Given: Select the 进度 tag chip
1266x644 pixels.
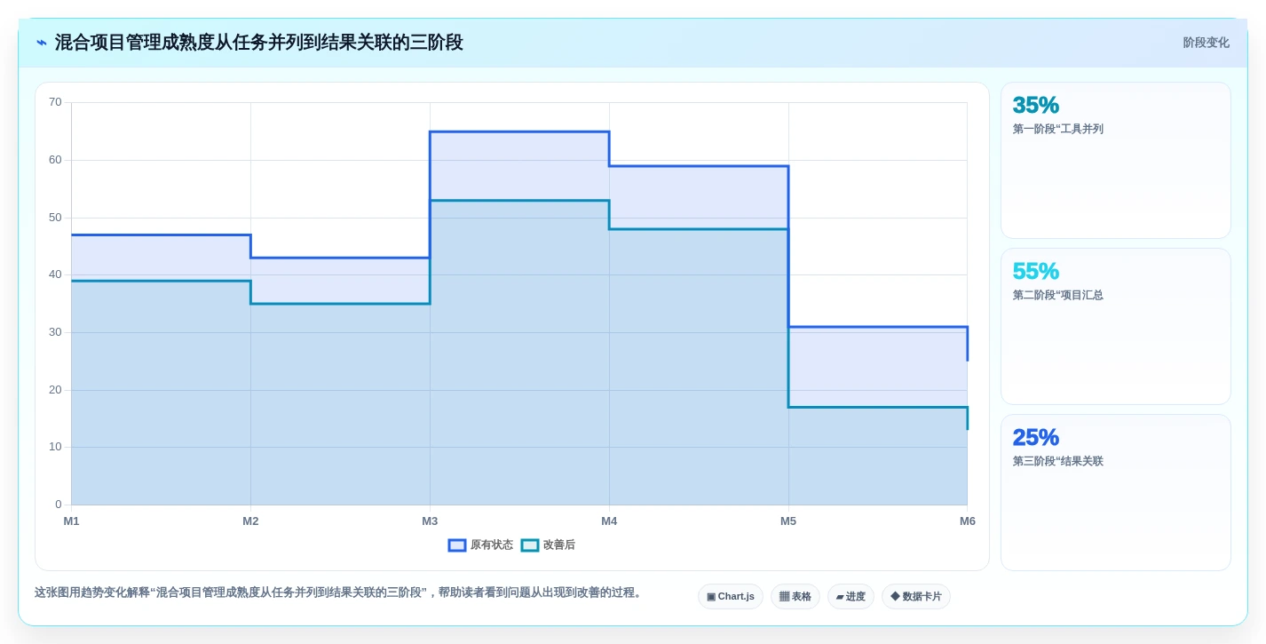Looking at the screenshot, I should pos(851,597).
